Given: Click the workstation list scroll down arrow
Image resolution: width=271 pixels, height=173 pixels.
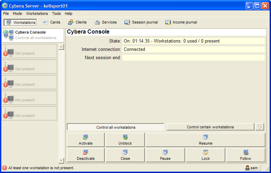Looking at the screenshot, I should pos(61,161).
